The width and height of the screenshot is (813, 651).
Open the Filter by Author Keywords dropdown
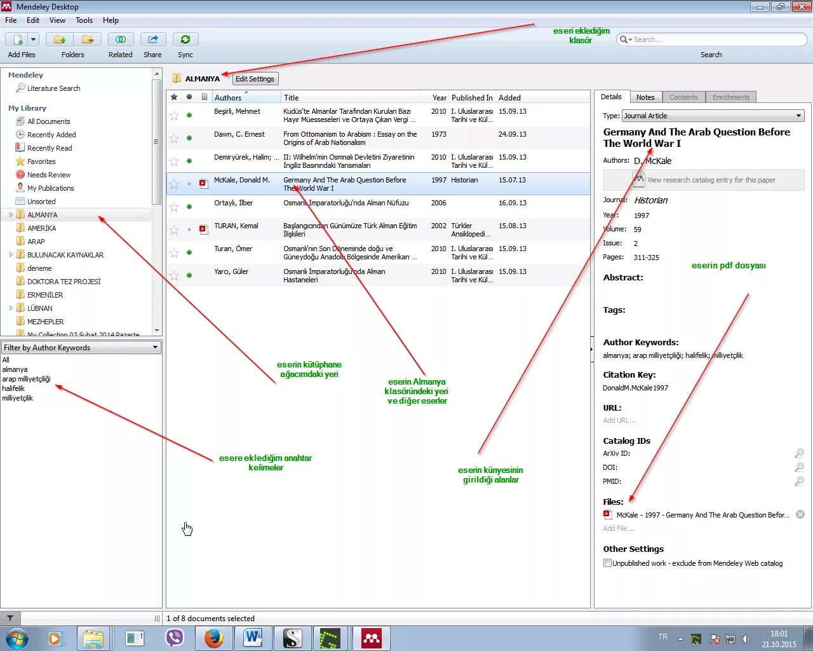pyautogui.click(x=81, y=348)
